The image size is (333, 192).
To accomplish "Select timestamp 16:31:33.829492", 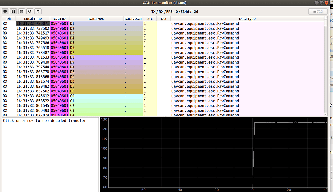I will (x=33, y=87).
